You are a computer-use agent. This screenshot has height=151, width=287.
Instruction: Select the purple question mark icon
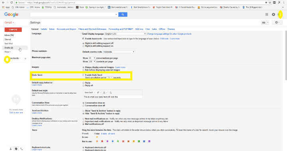tap(149, 141)
